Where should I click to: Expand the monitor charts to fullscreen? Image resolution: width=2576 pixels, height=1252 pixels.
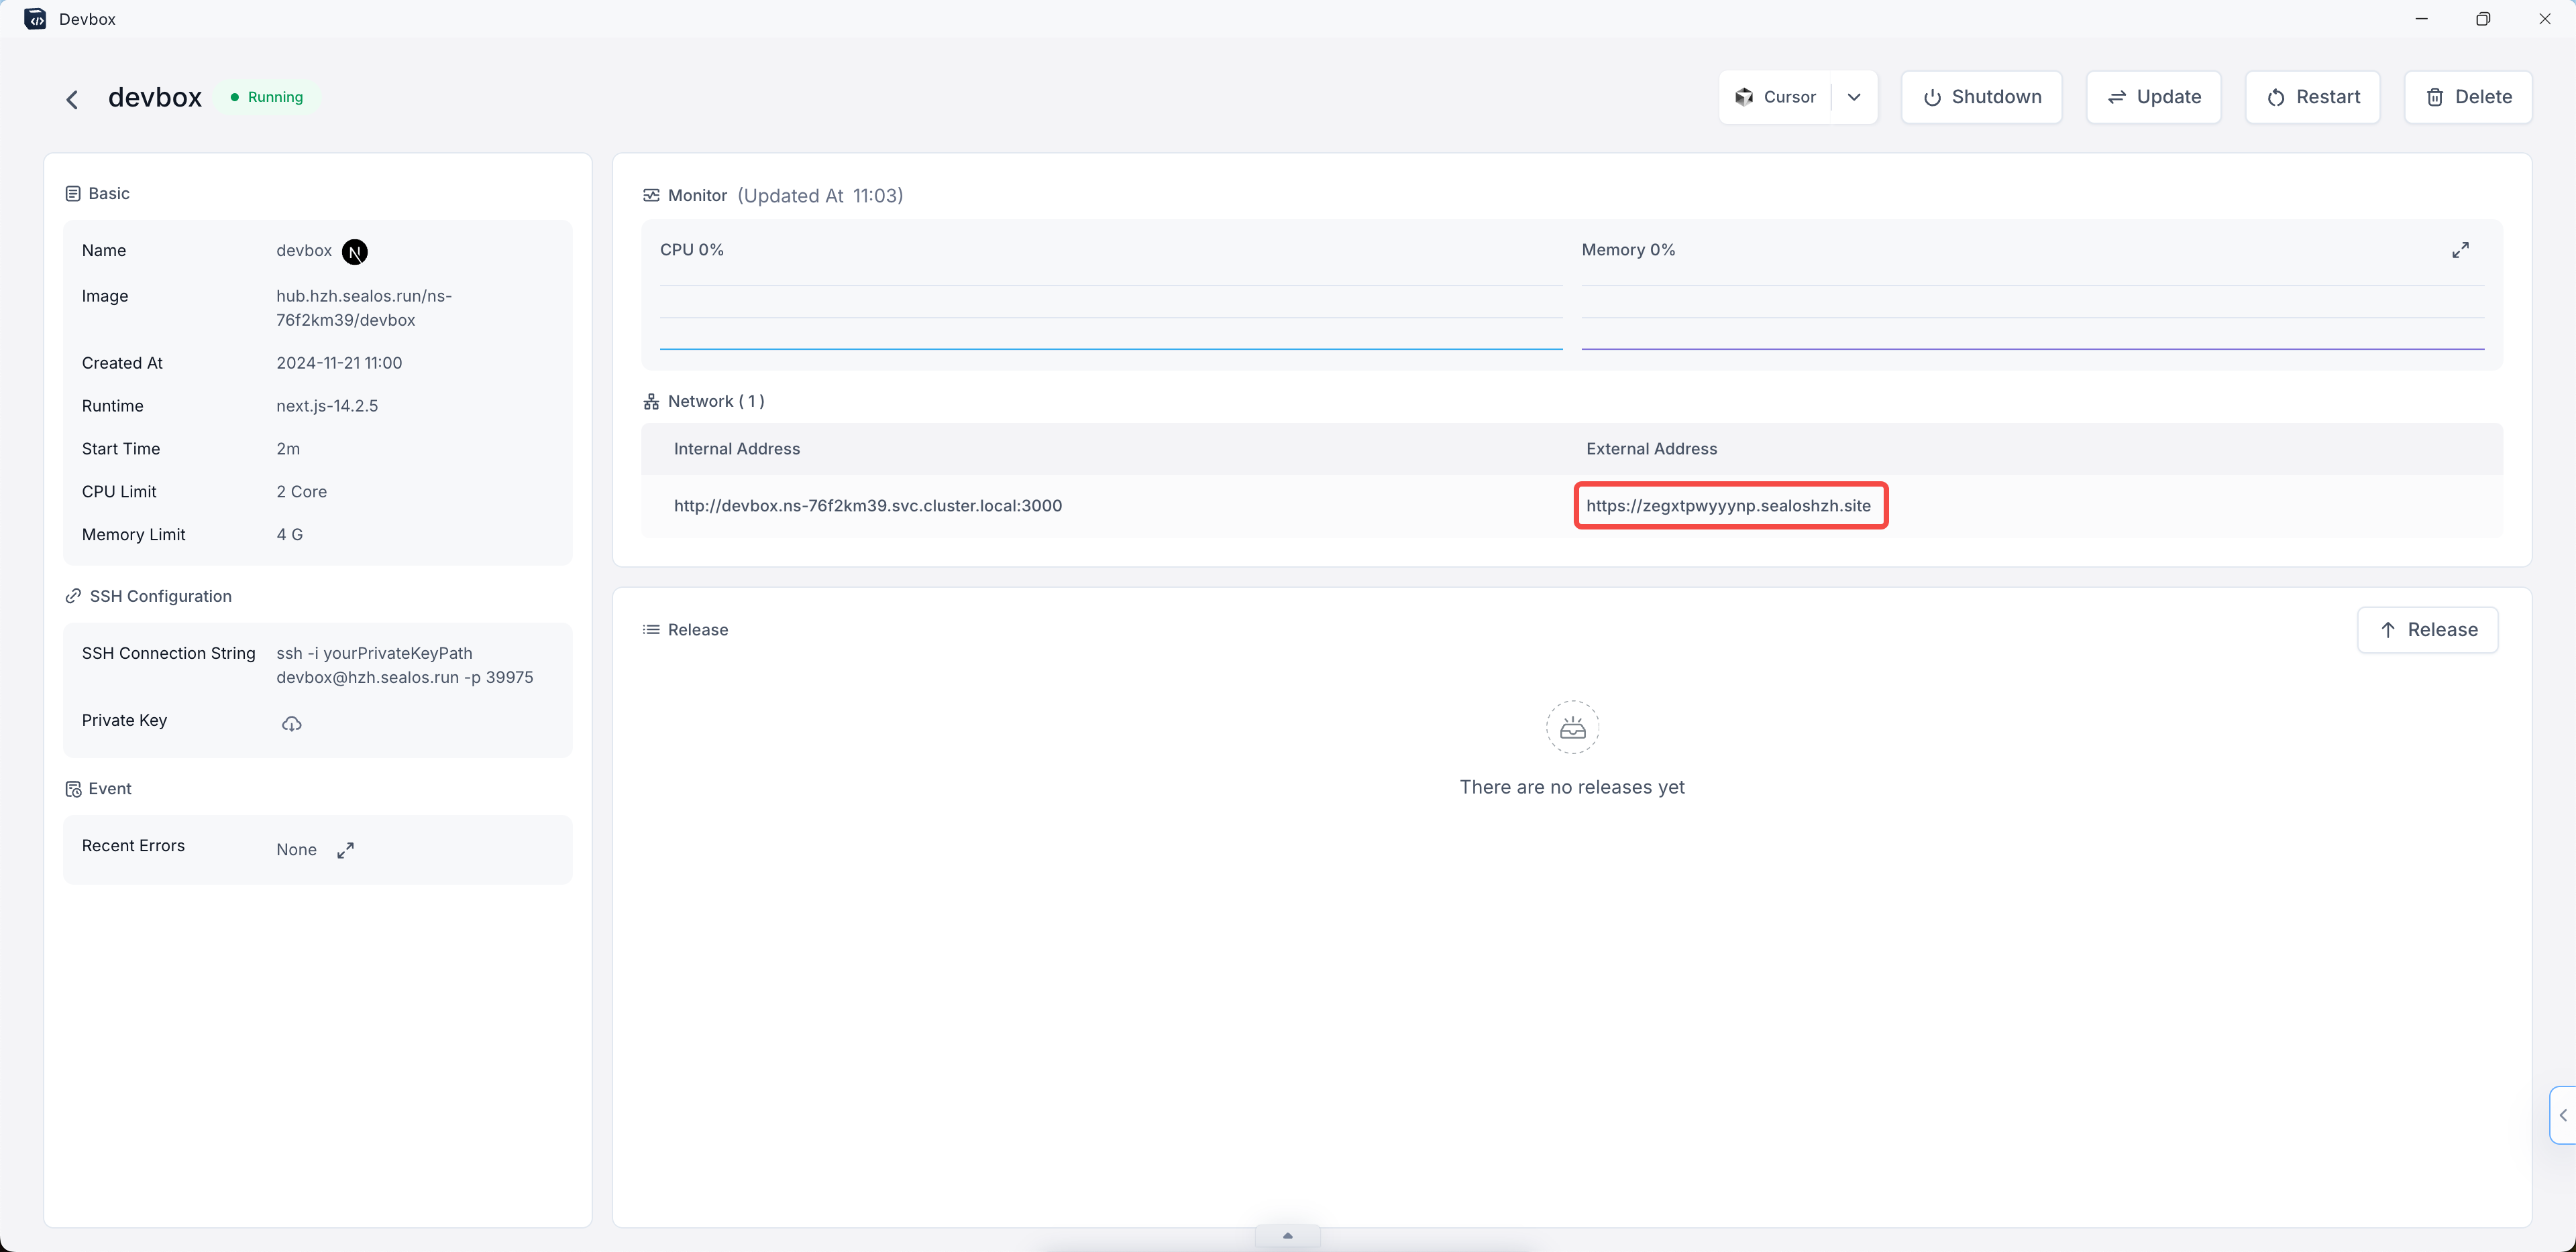(x=2460, y=250)
